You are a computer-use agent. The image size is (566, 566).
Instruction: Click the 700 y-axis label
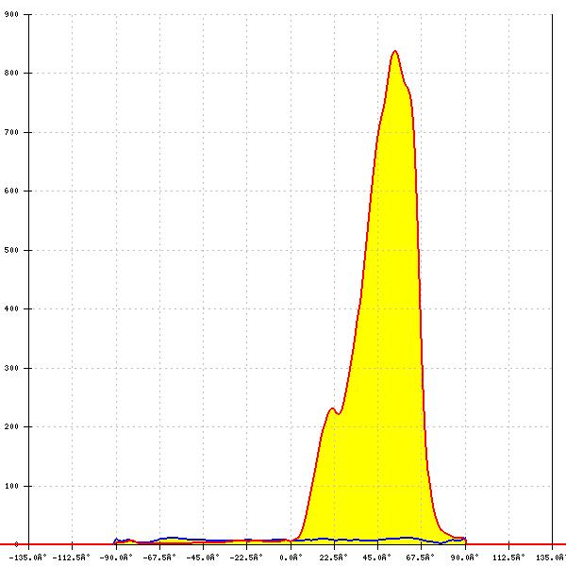click(11, 132)
